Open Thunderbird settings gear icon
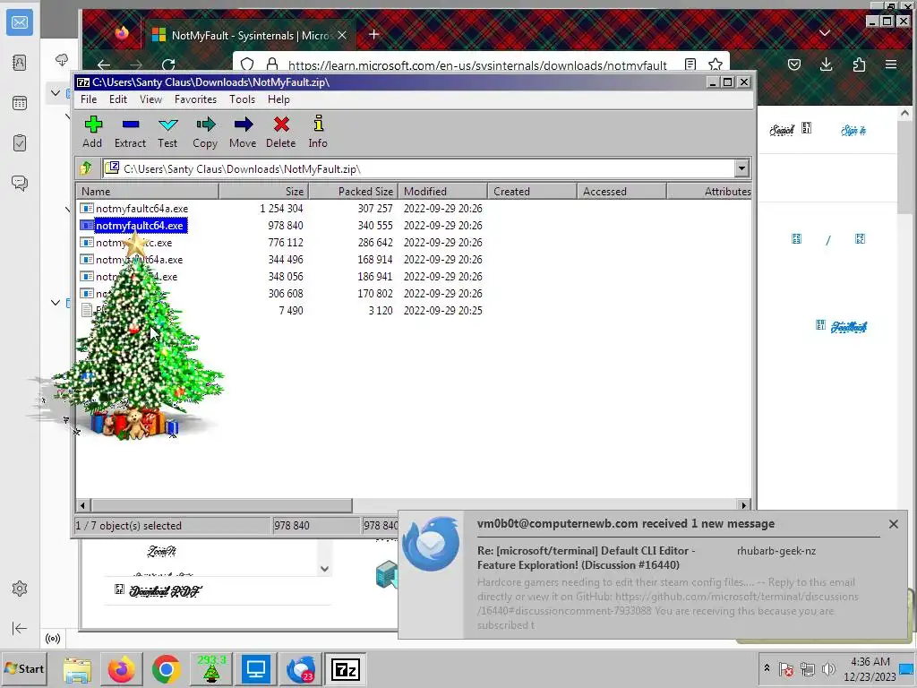 tap(20, 588)
